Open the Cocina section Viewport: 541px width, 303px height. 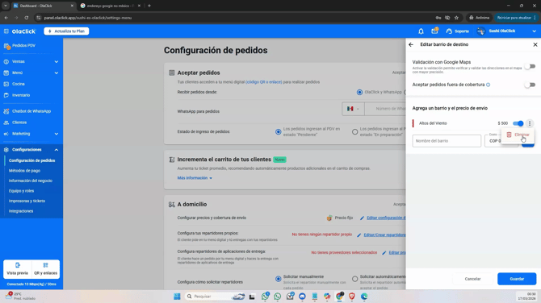pyautogui.click(x=19, y=84)
